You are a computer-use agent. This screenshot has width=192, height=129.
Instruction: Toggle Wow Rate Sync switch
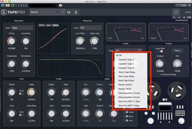22,94
